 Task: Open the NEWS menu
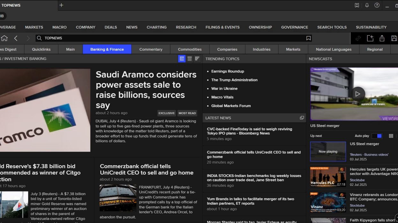pos(132,27)
